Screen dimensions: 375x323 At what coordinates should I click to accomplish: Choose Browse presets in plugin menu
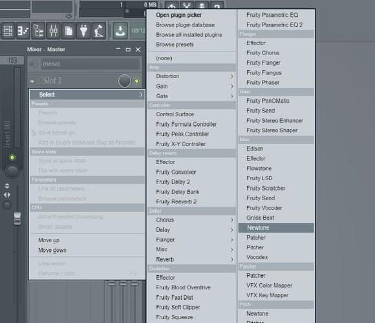coord(191,45)
